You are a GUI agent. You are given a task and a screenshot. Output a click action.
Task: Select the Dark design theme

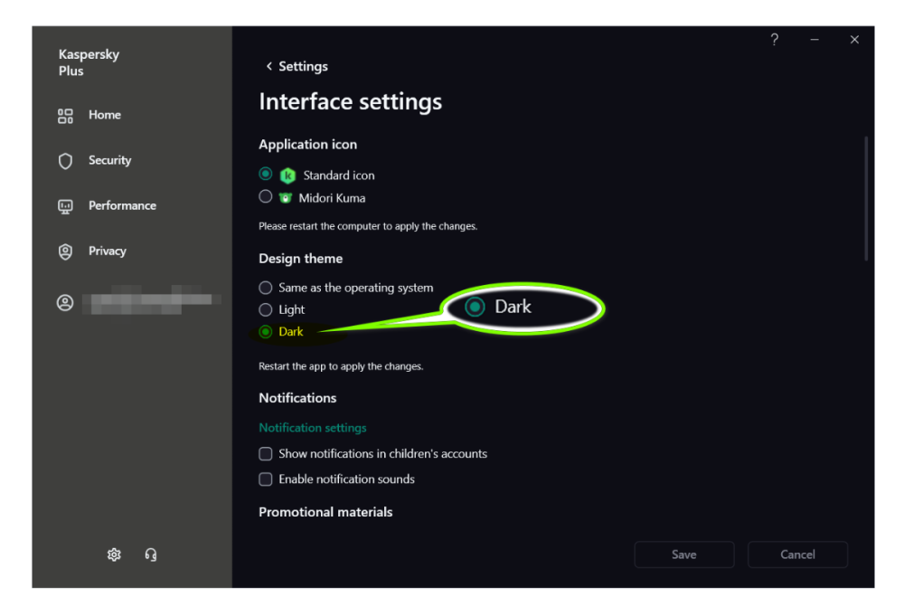266,332
